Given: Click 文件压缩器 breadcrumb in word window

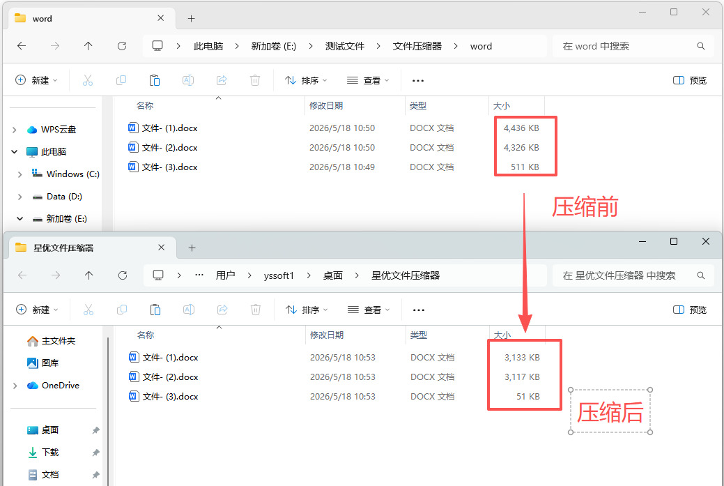Looking at the screenshot, I should [x=417, y=46].
